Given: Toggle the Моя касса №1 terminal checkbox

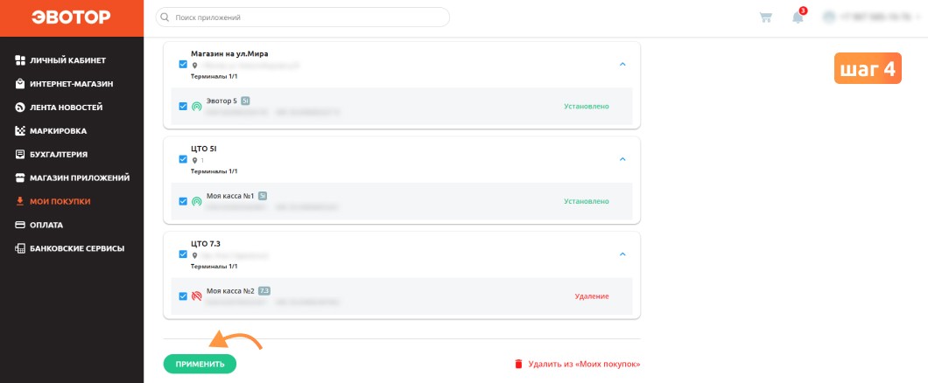Looking at the screenshot, I should tap(184, 201).
